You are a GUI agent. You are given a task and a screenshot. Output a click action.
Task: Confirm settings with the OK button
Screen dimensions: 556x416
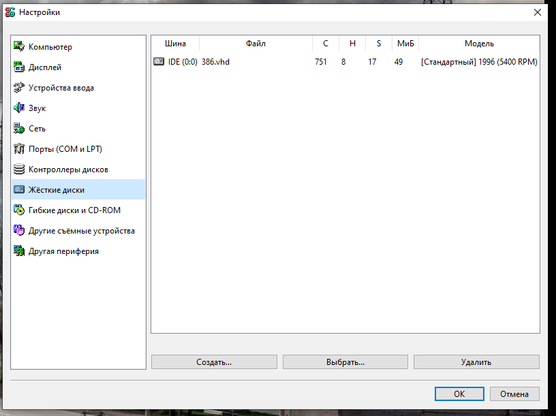click(459, 394)
